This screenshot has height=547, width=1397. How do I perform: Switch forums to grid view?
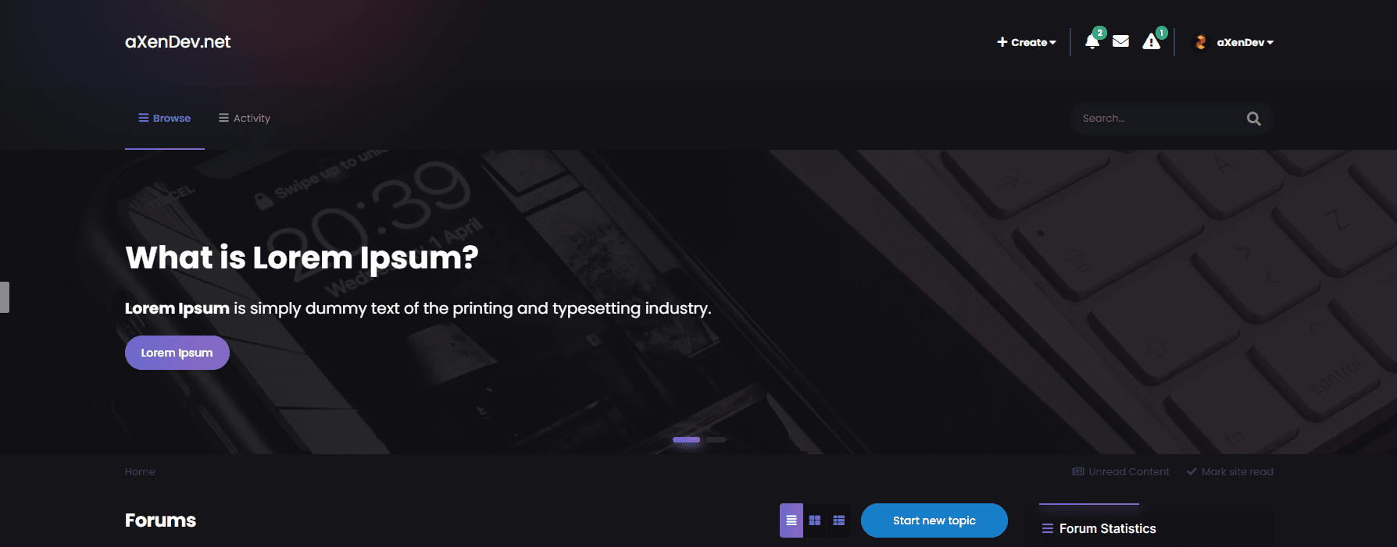click(815, 520)
